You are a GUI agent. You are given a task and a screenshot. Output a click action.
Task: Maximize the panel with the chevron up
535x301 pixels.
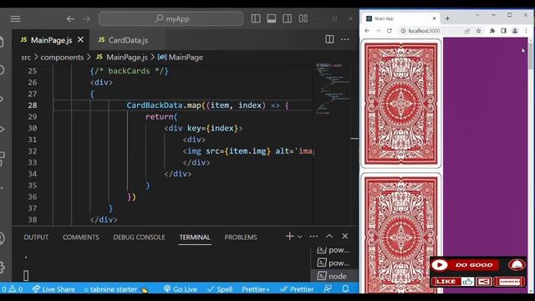329,236
